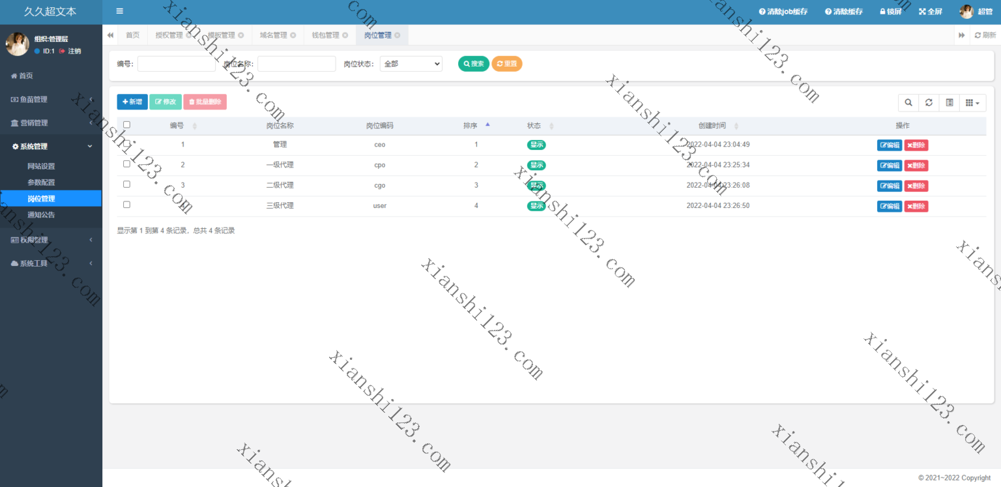Close the 岗位管理 tab
1001x487 pixels.
[x=398, y=35]
